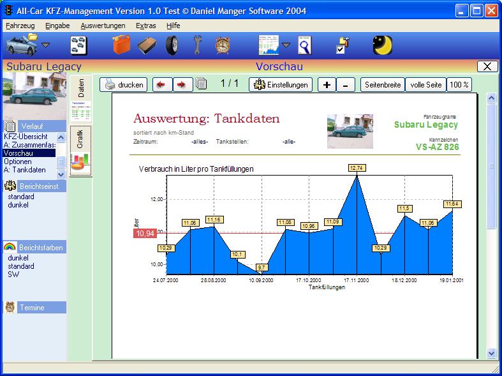Select Vorschau in history list
This screenshot has height=376, width=502.
pos(29,153)
